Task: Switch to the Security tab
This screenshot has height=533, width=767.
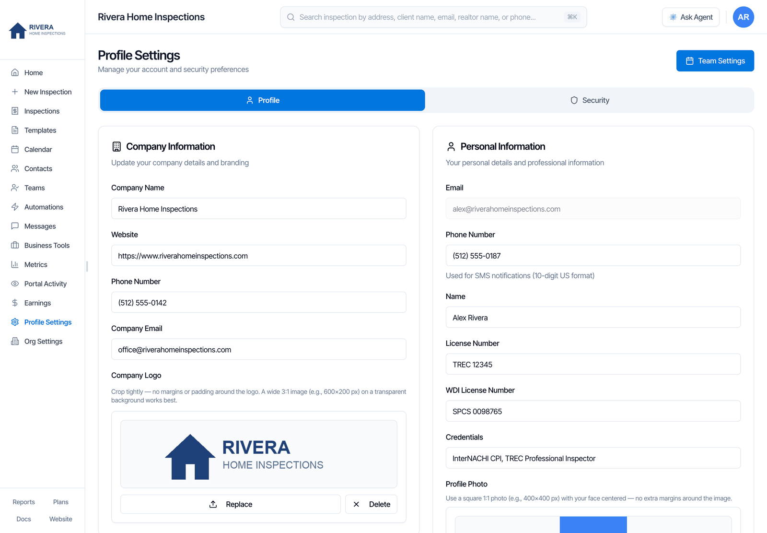Action: click(x=590, y=100)
